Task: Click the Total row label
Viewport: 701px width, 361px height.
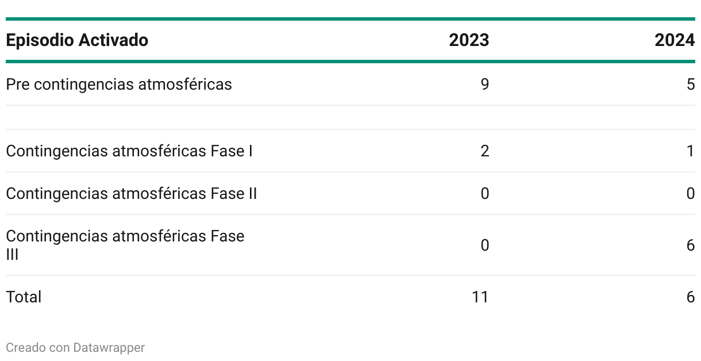Action: (x=24, y=297)
